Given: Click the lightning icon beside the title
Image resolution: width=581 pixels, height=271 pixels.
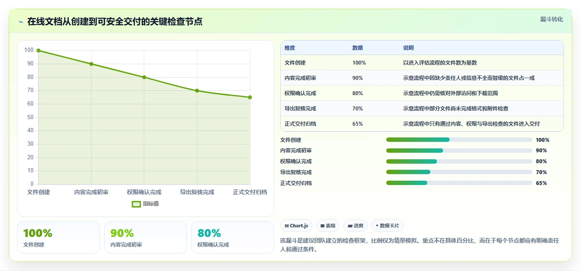Looking at the screenshot, I should pos(21,22).
